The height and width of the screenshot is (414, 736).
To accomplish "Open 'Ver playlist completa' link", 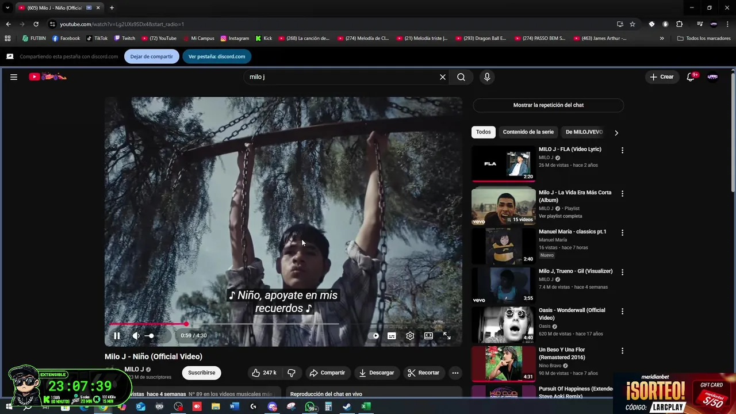I will (561, 216).
